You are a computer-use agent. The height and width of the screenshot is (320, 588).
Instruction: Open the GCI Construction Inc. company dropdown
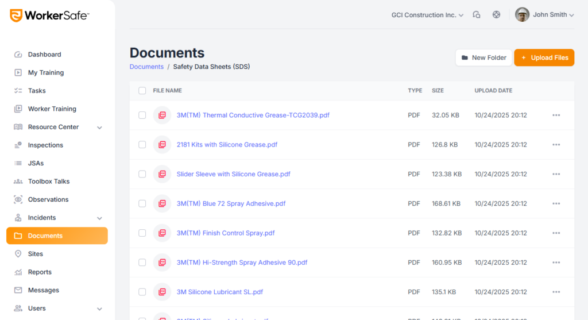[x=427, y=15]
